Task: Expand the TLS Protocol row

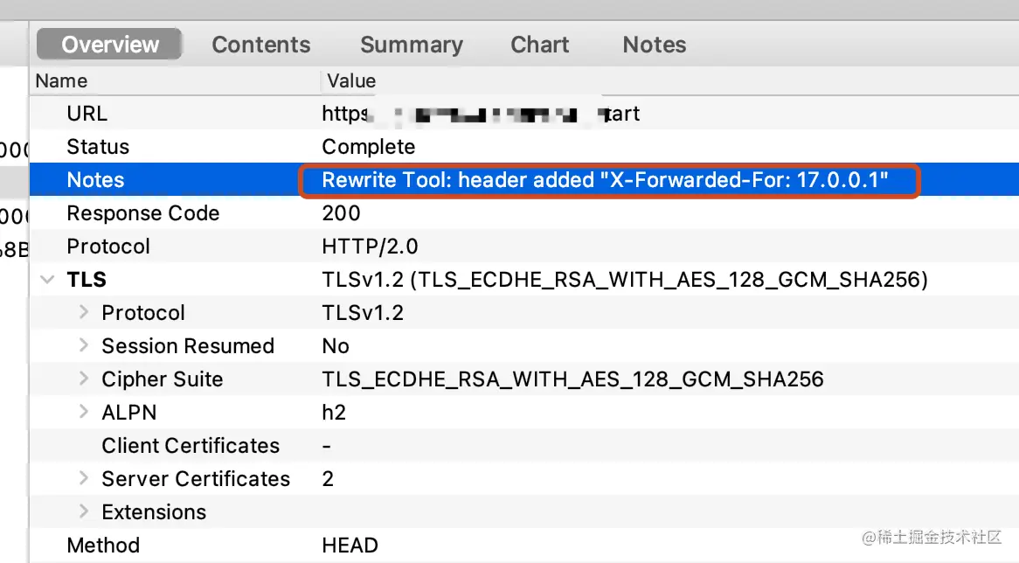Action: [x=83, y=312]
